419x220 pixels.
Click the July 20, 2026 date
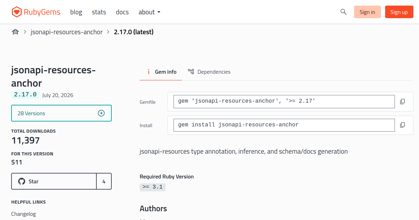click(x=58, y=95)
